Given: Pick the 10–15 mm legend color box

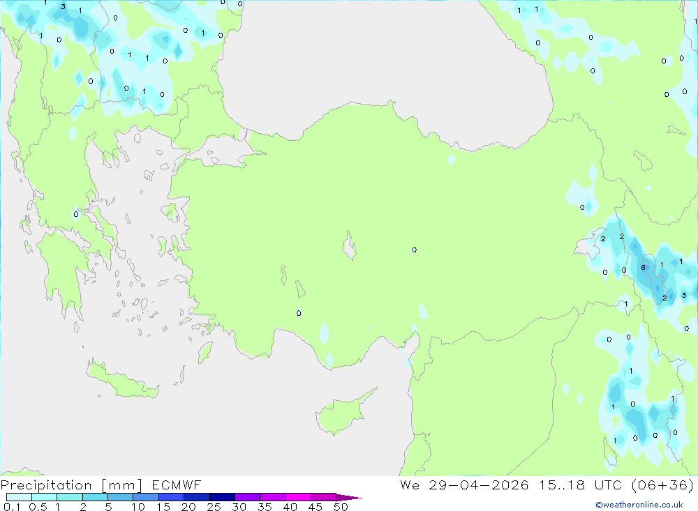Looking at the screenshot, I should tap(146, 497).
